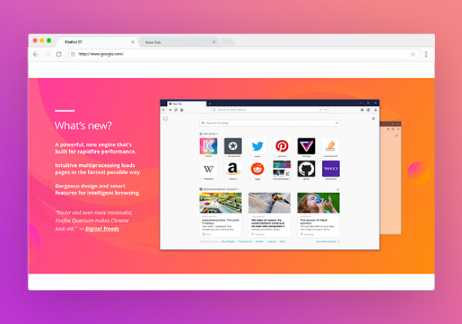Click Chrome's forward arrow button
This screenshot has width=462, height=324.
point(48,54)
